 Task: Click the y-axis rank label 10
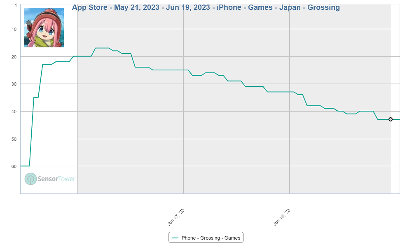click(14, 29)
